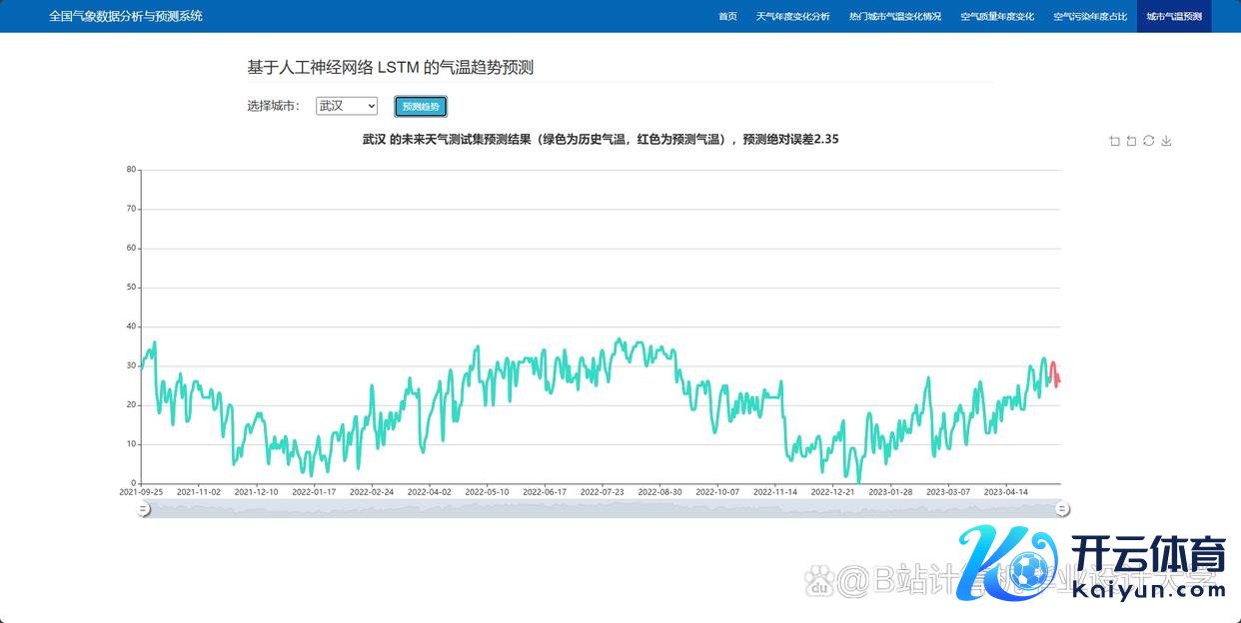The image size is (1241, 623).
Task: Click the chart title about 武汉 prediction results
Action: point(600,140)
